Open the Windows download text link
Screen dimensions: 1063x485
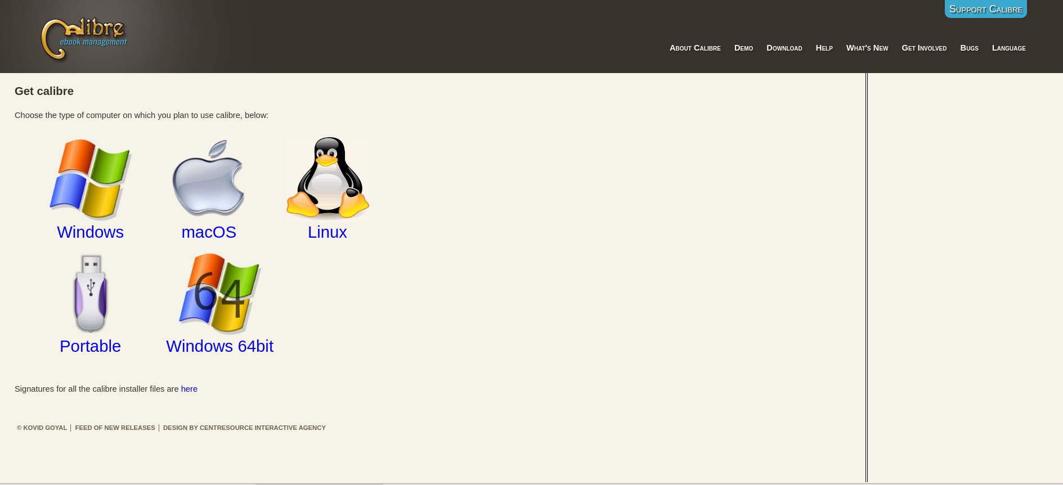(x=90, y=232)
